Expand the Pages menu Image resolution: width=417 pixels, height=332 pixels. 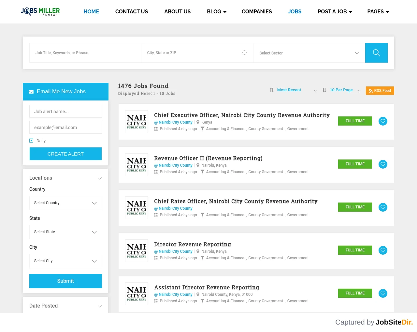(378, 12)
